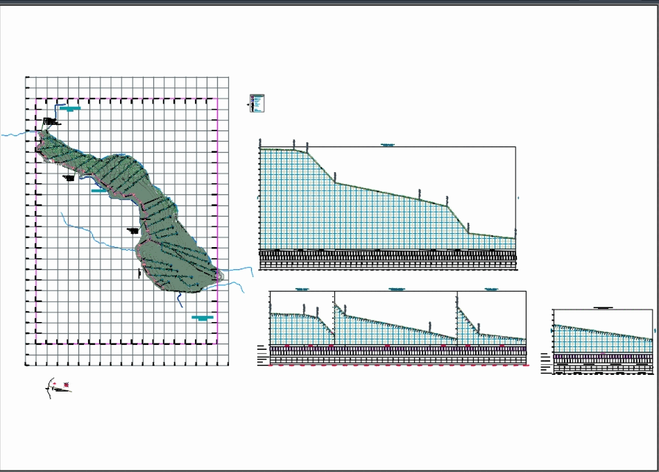Click the red hatch symbol beside the north arrow
This screenshot has width=659, height=472.
tap(67, 385)
